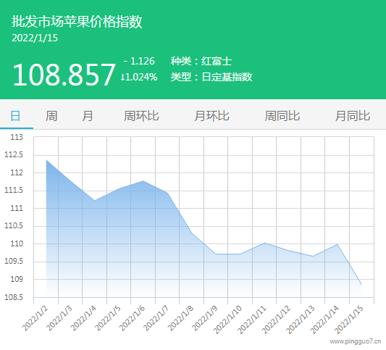Open the 月 monthly tab
The width and height of the screenshot is (386, 350).
pyautogui.click(x=88, y=116)
